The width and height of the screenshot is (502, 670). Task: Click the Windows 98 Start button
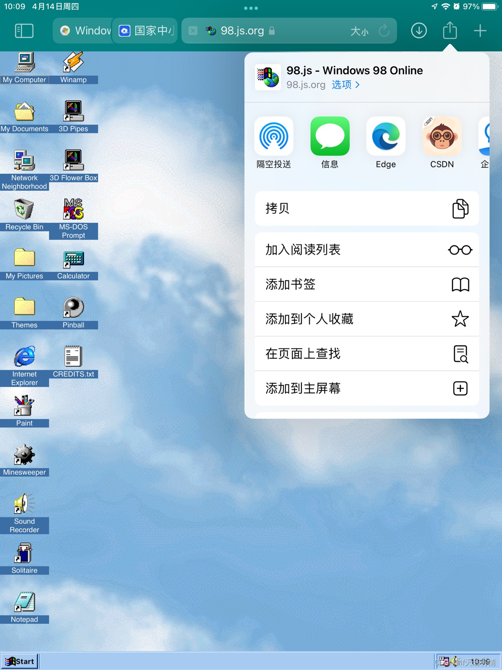20,661
